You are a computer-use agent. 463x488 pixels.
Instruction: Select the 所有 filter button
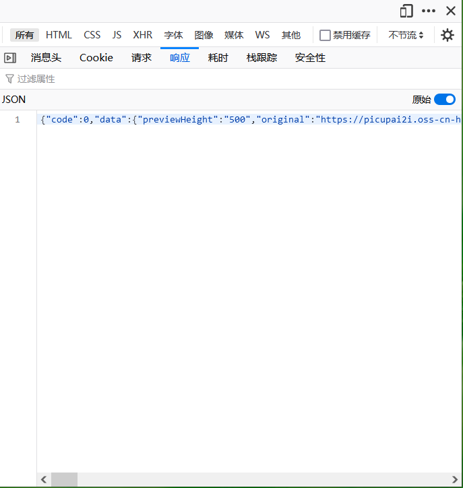click(x=25, y=35)
